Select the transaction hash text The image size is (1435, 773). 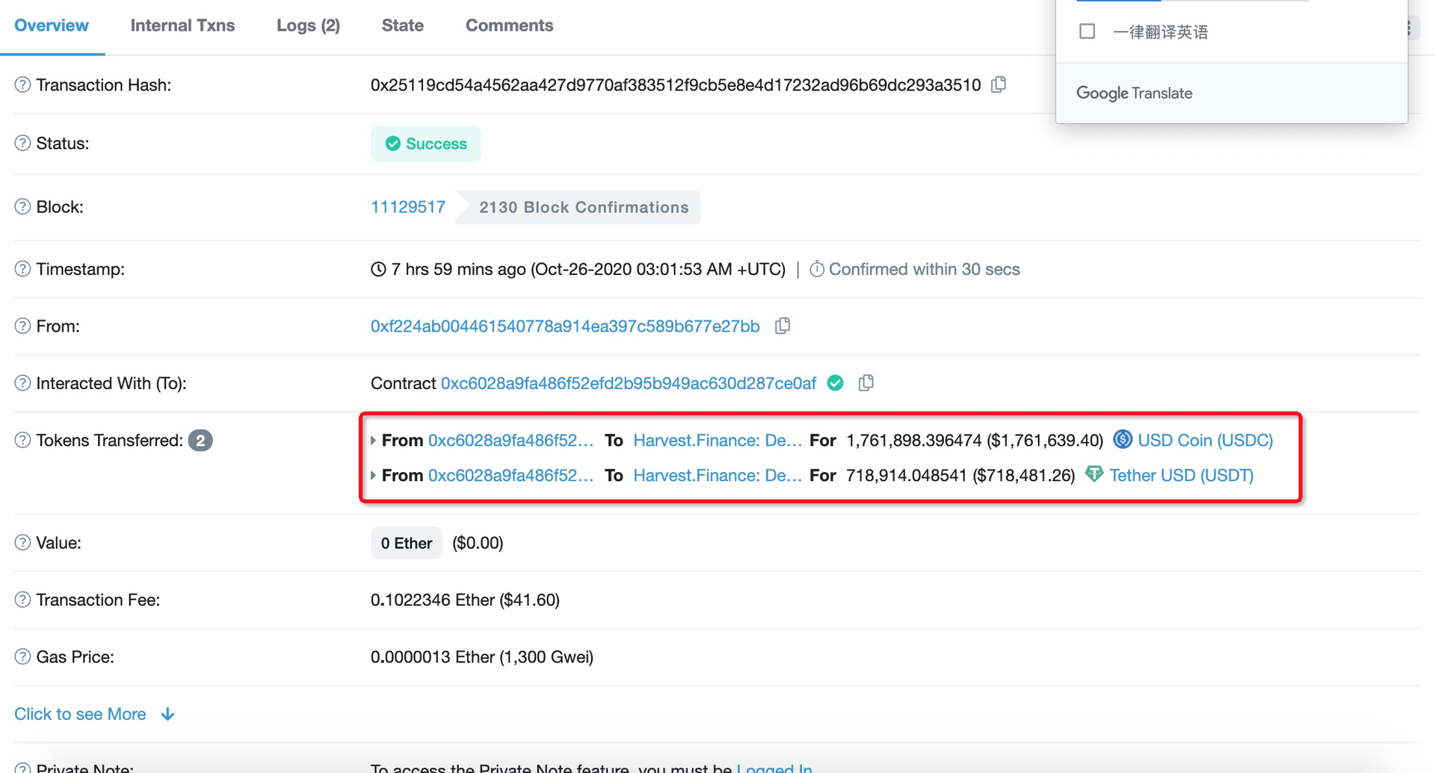coord(676,85)
